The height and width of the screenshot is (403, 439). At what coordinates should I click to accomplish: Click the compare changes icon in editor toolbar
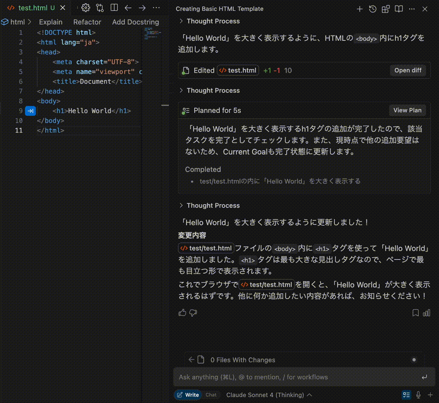[100, 8]
